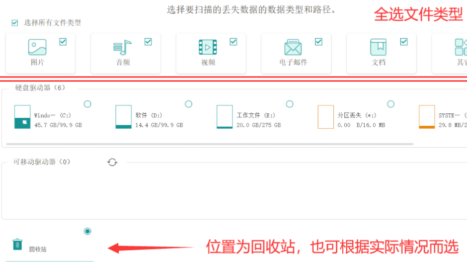467x262 pixels.
Task: Select the 软件 (D:) radio button
Action: 188,104
